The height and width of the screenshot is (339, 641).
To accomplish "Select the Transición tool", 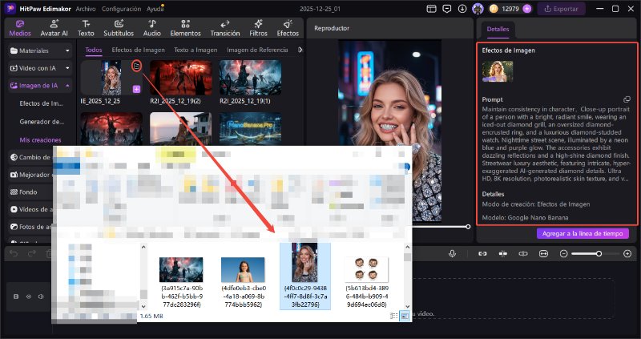I will pos(224,28).
